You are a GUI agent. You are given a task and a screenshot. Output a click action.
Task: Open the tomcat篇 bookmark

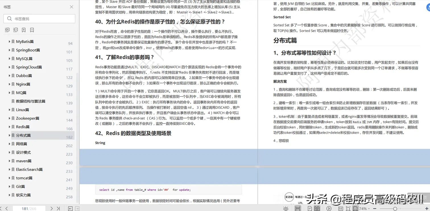pyautogui.click(x=24, y=178)
